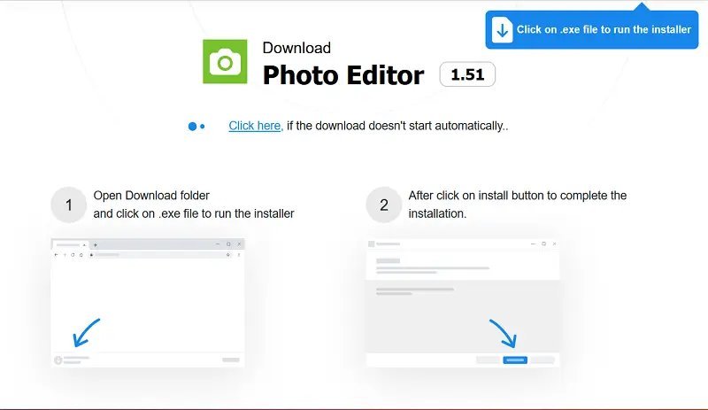Viewport: 708px width, 410px height.
Task: Click the new tab plus in browser illustration
Action: tap(96, 244)
